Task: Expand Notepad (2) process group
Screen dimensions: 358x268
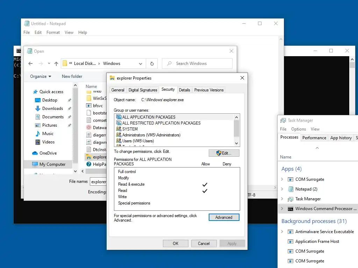Action: 282,189
